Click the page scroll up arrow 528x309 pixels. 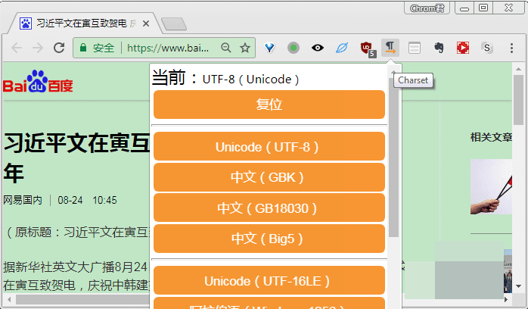(519, 69)
